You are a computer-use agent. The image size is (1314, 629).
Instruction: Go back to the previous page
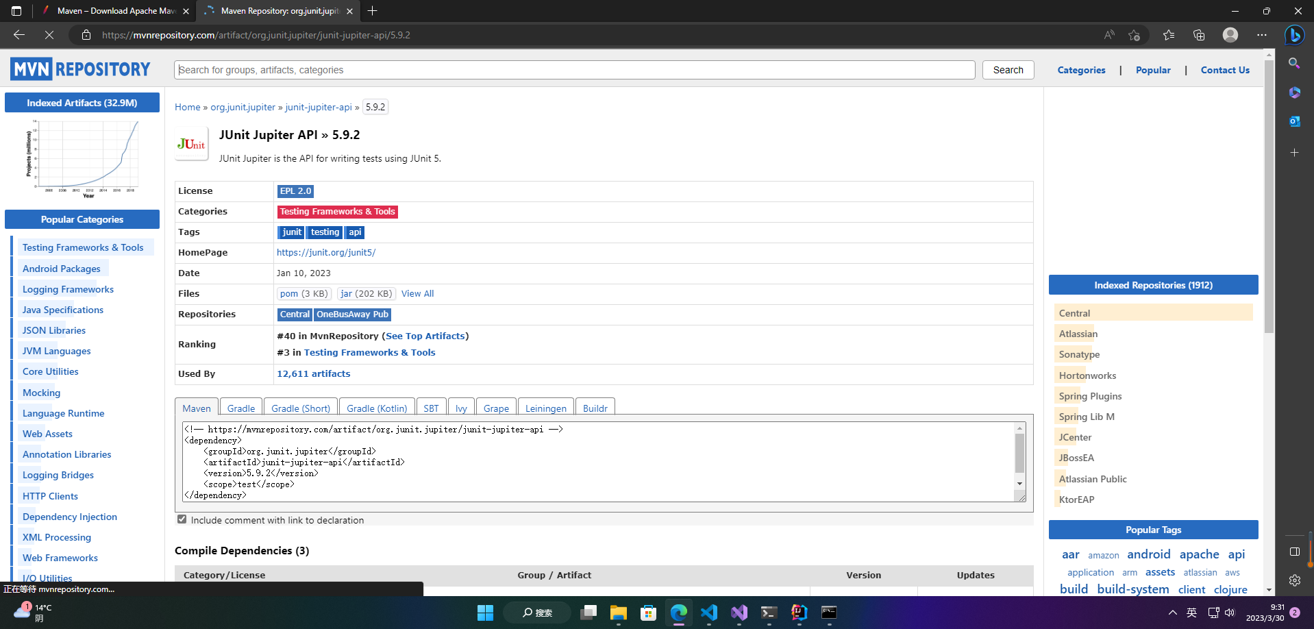click(x=19, y=35)
